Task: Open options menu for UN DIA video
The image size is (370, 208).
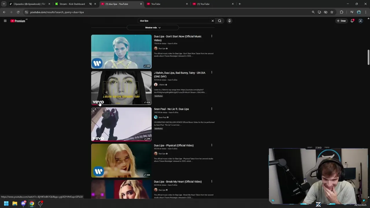Action: pos(212,73)
